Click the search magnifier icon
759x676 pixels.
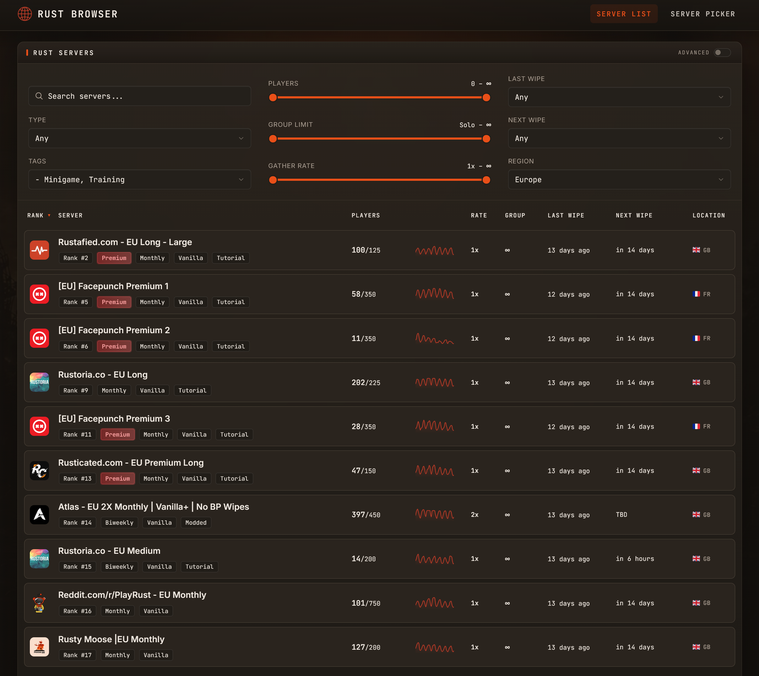pos(39,96)
